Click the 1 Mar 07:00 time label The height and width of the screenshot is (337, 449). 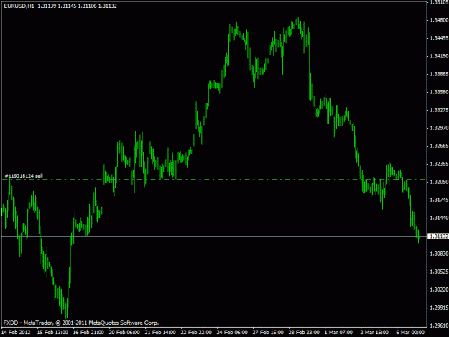click(338, 333)
